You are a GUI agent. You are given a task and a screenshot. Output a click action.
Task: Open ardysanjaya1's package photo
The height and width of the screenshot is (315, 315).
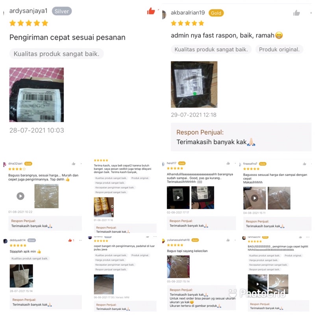[37, 94]
